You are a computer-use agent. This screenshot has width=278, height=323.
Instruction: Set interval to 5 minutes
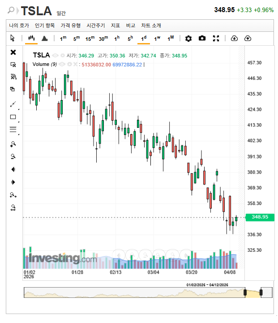click(77, 38)
